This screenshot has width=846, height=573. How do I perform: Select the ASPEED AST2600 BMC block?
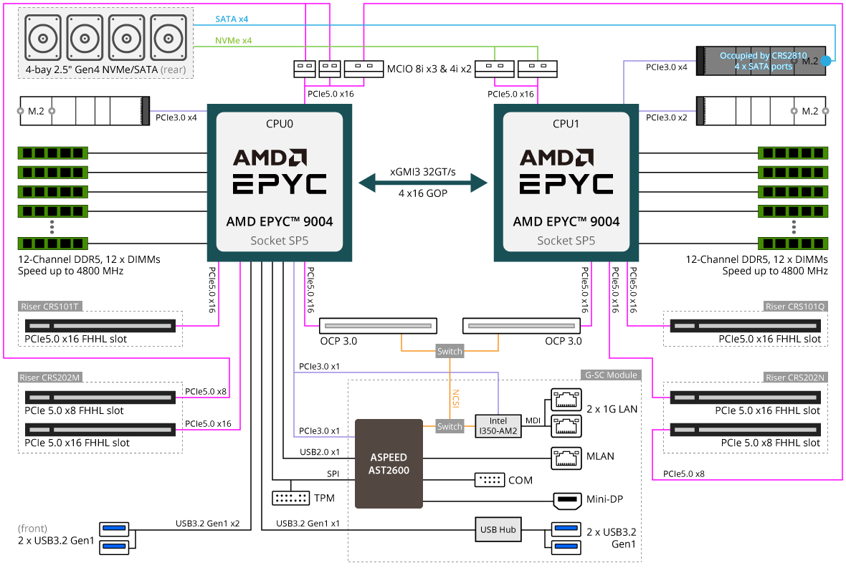point(389,463)
